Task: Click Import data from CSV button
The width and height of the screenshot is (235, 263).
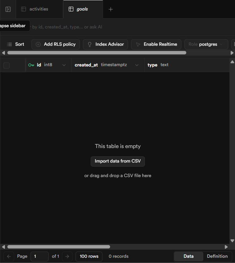Action: click(x=117, y=161)
